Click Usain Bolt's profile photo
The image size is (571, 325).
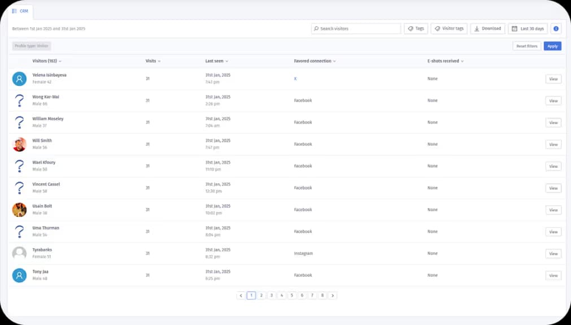(20, 210)
